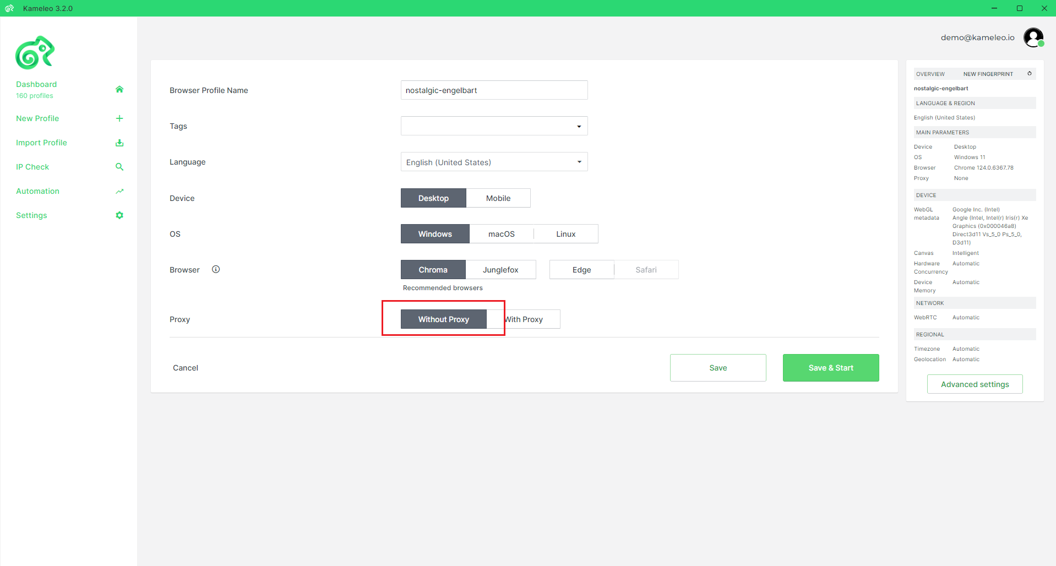Open Automation in the sidebar
Viewport: 1056px width, 566px height.
point(37,191)
